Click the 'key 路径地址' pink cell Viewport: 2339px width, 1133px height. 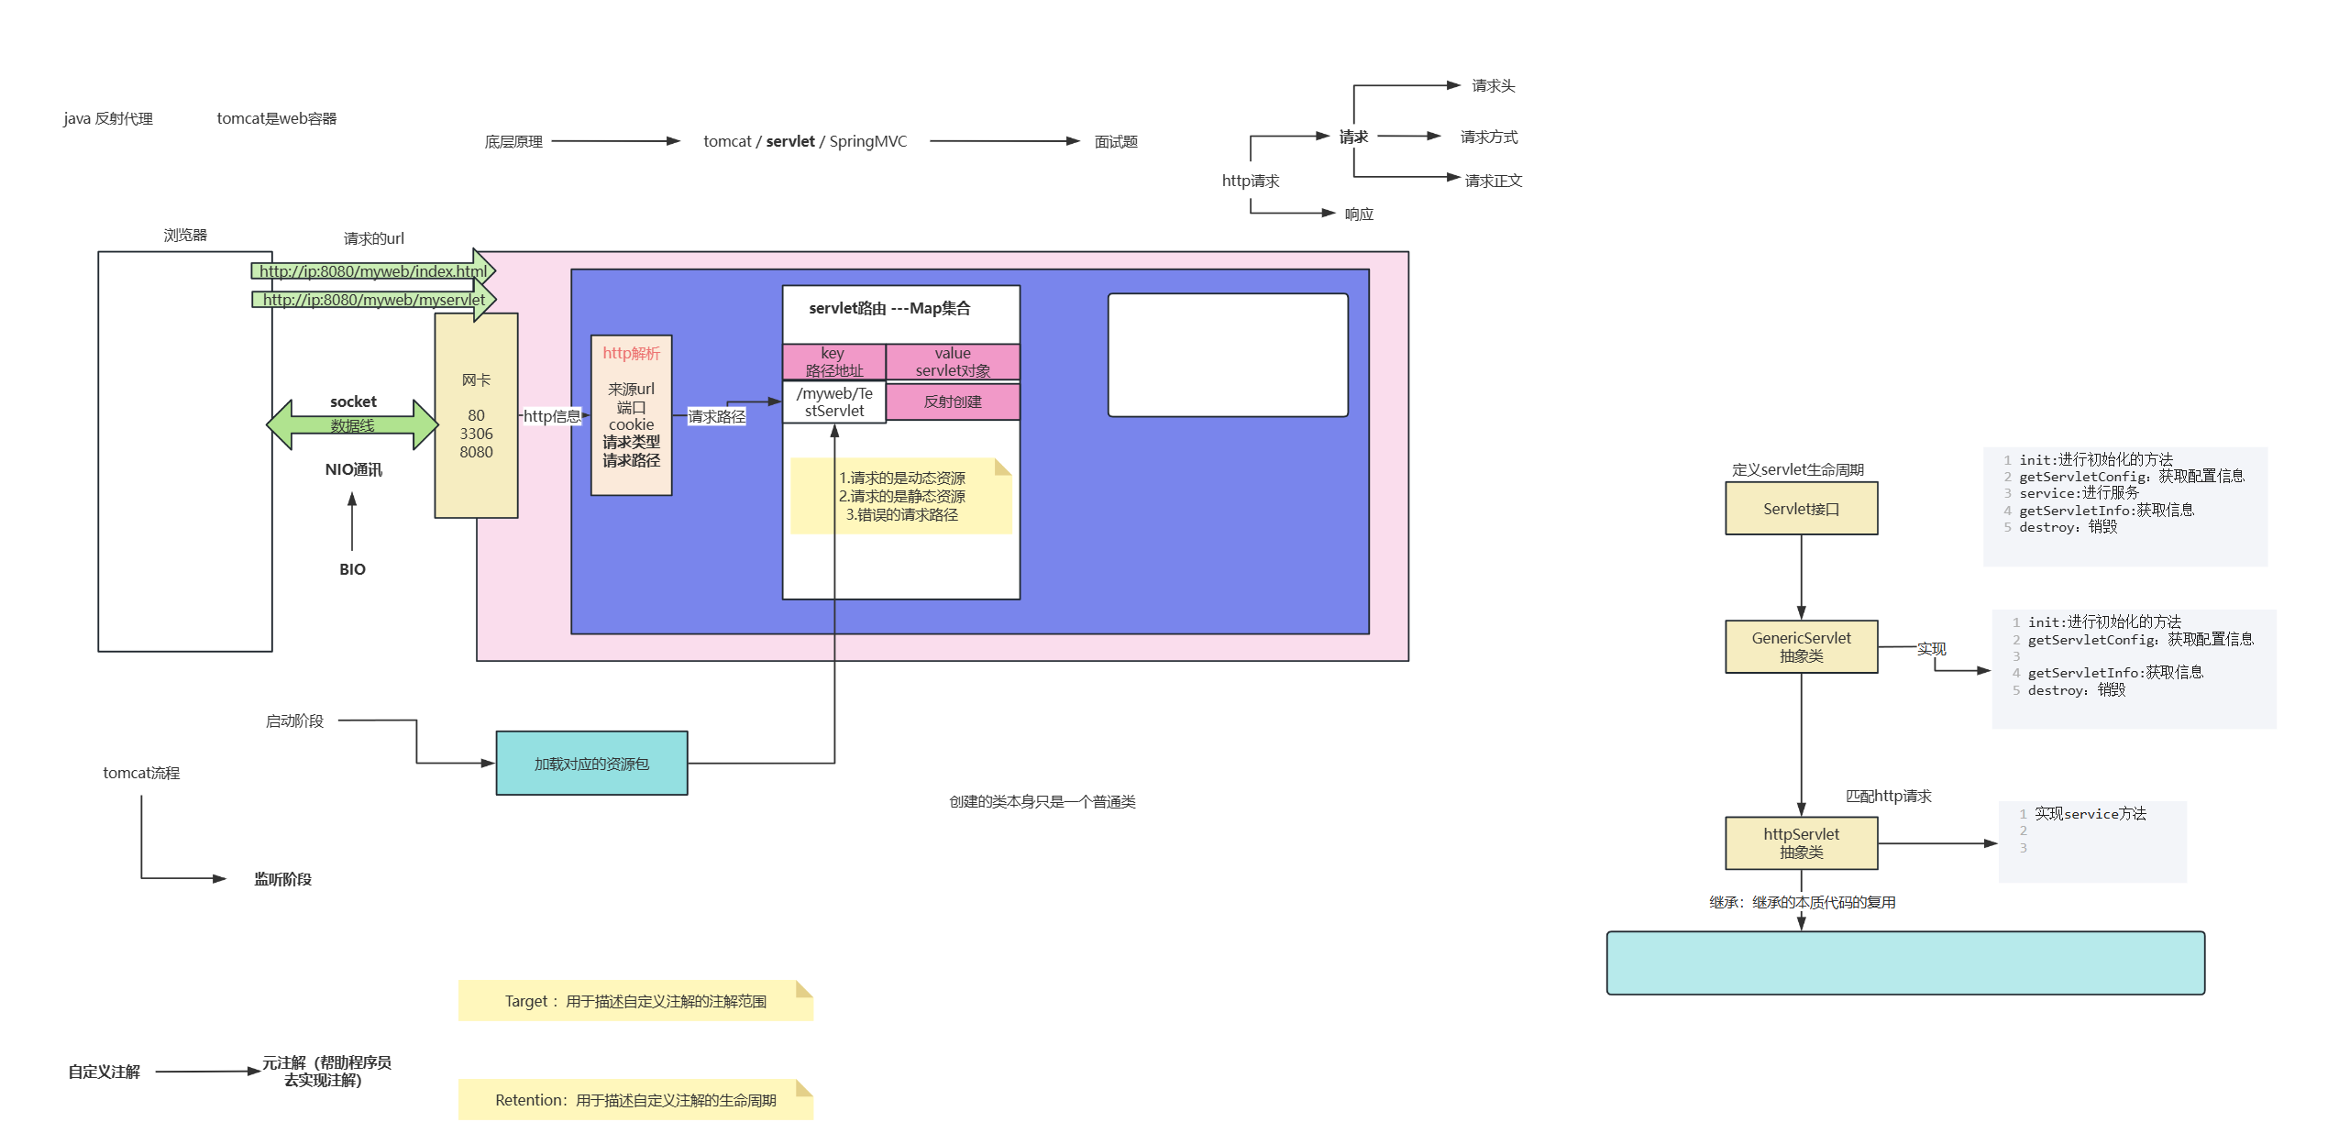click(834, 361)
